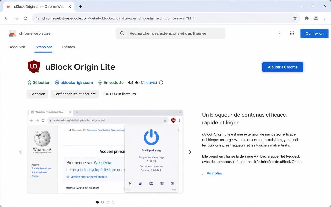Switch to the Découvrir tab
This screenshot has width=331, height=207.
click(17, 47)
